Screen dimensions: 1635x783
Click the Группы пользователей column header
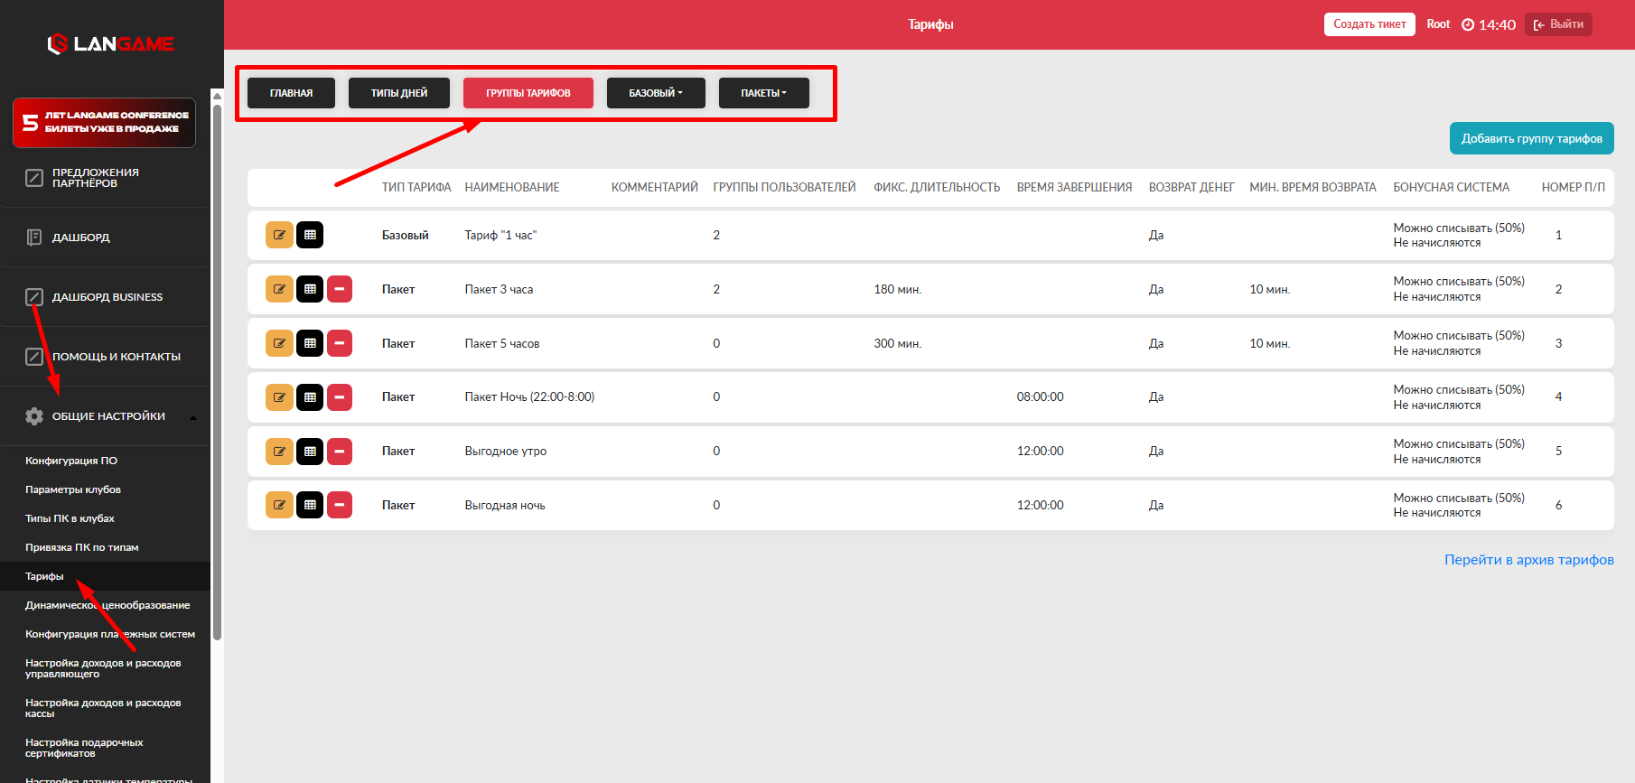click(x=784, y=187)
